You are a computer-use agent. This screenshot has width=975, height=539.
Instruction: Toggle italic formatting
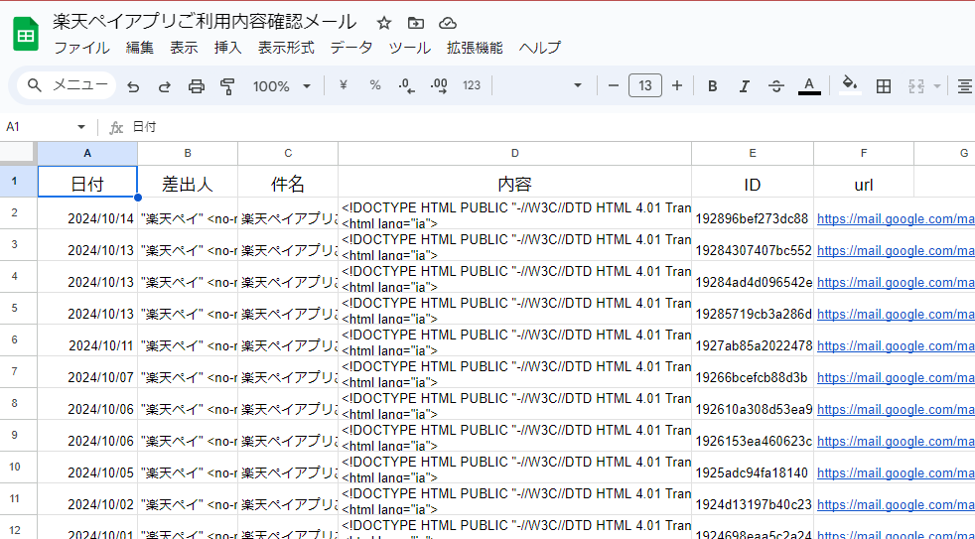(745, 85)
